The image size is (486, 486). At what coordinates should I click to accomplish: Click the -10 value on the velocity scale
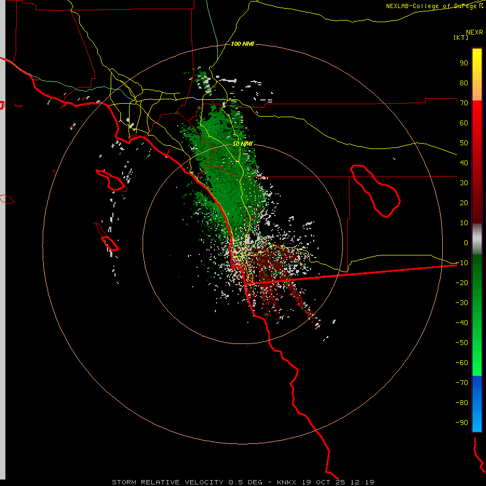point(462,263)
